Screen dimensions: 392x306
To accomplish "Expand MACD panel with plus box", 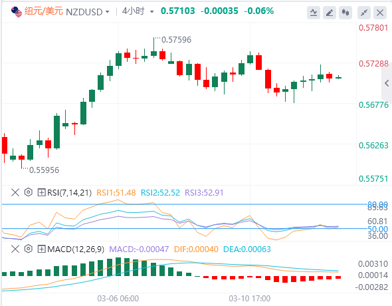I will (x=41, y=249).
